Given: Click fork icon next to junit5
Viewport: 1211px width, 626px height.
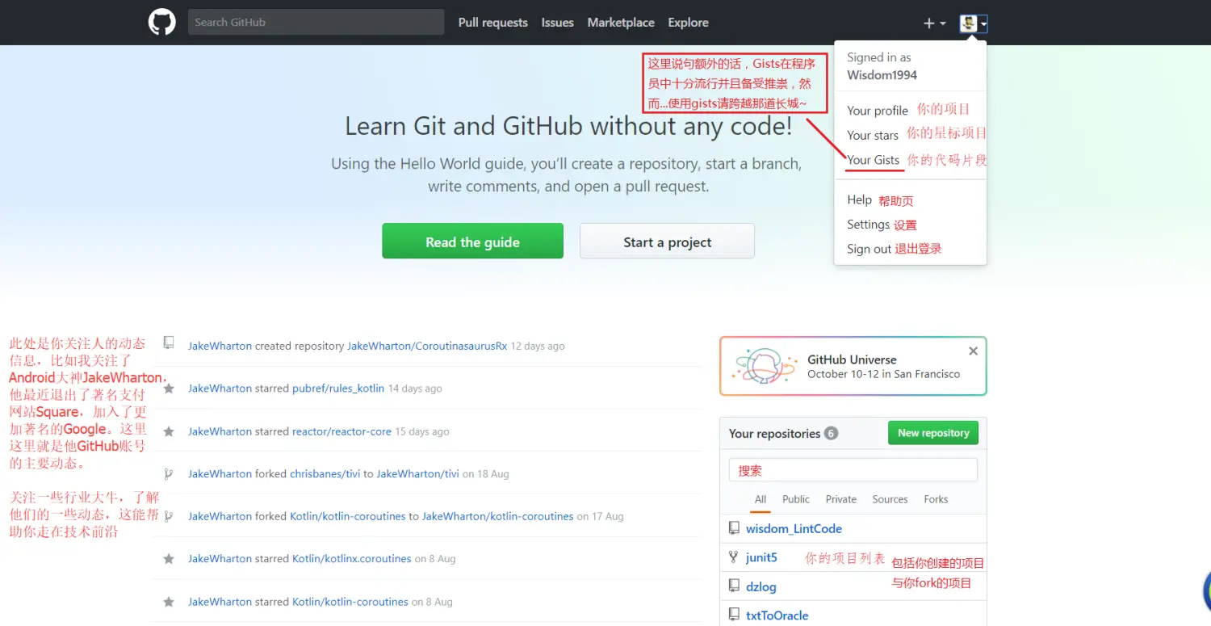Looking at the screenshot, I should [734, 557].
